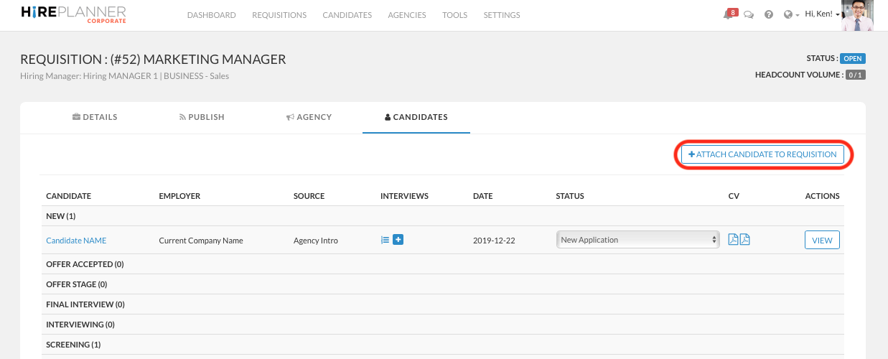Open the chat messages icon
888x359 pixels.
(x=749, y=15)
